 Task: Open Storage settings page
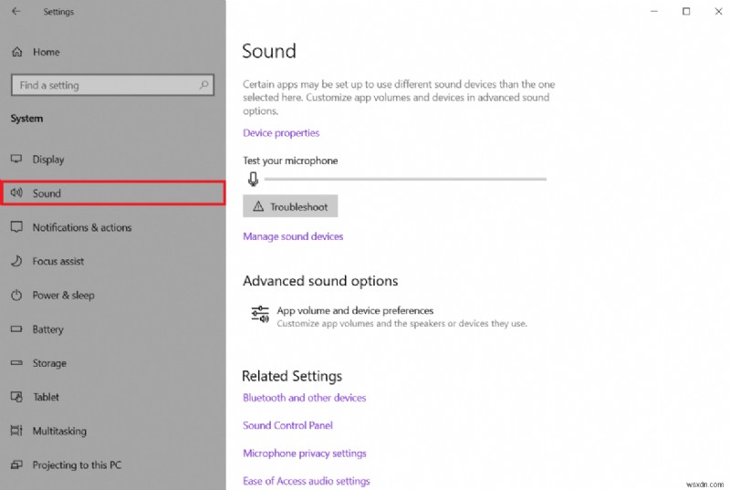[113, 363]
